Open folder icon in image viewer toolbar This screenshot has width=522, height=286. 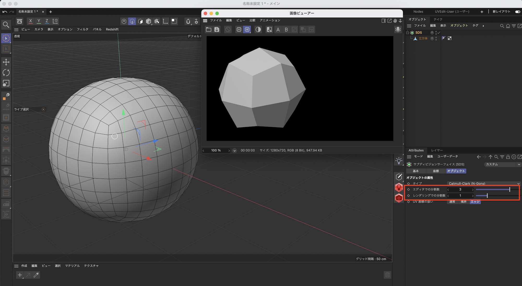coord(208,29)
